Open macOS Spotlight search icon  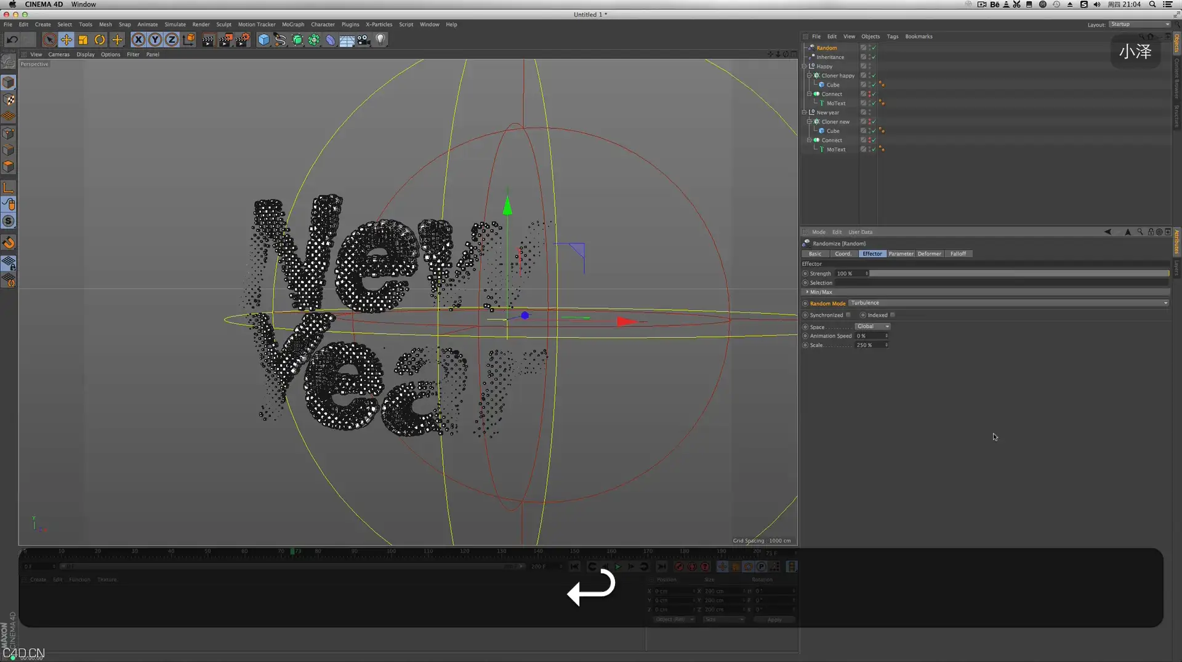coord(1152,4)
